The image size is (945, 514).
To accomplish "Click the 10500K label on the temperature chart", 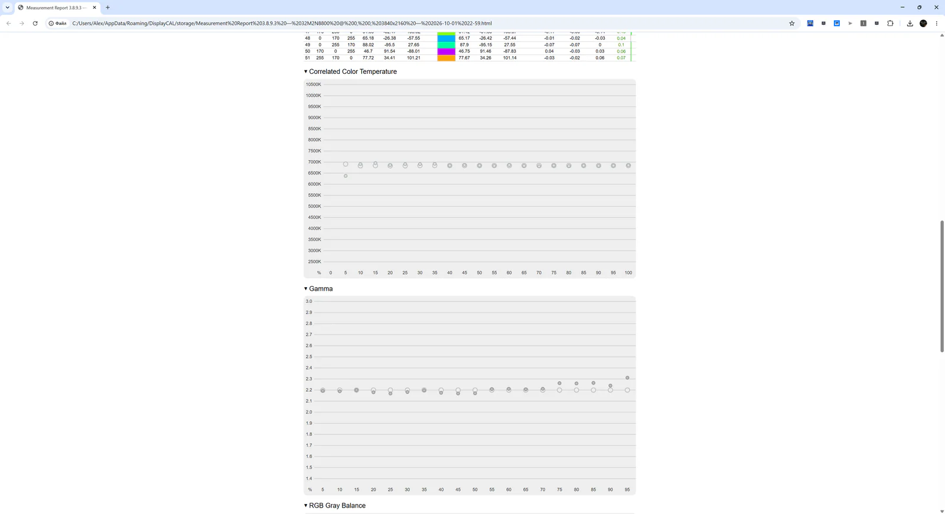I will pyautogui.click(x=314, y=84).
